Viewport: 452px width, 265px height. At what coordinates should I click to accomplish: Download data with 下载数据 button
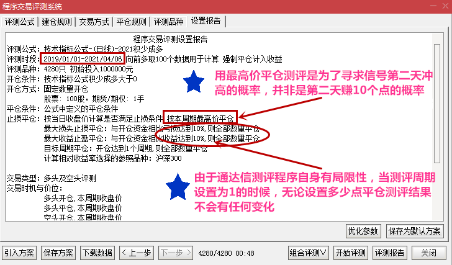click(97, 253)
